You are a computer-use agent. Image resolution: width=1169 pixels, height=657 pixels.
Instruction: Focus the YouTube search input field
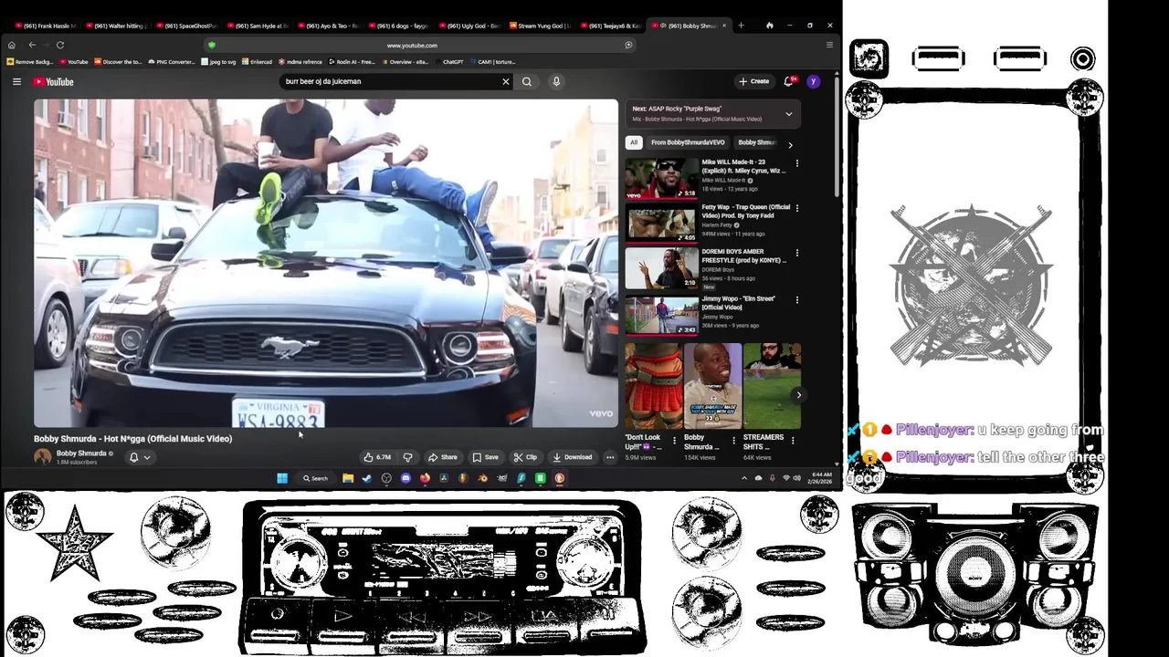(x=389, y=81)
